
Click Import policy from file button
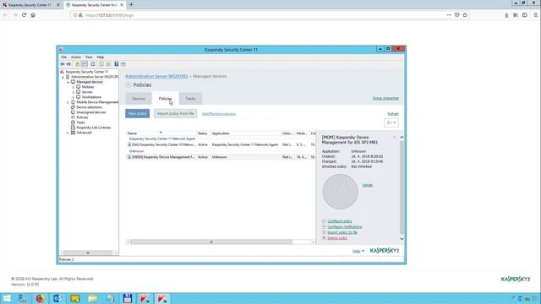click(x=175, y=113)
